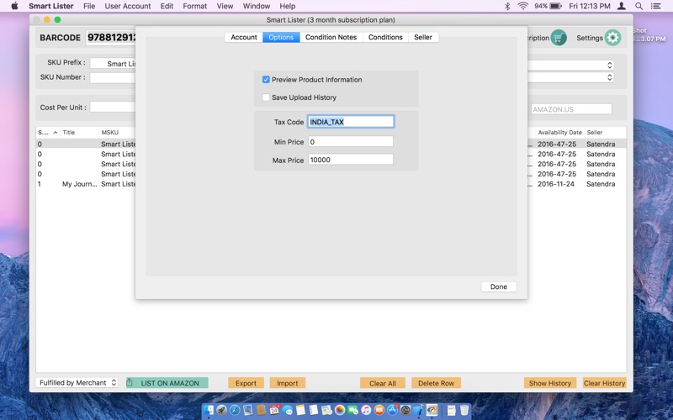Click the BARCODE input field
Screen dimensions: 673x420
point(111,38)
